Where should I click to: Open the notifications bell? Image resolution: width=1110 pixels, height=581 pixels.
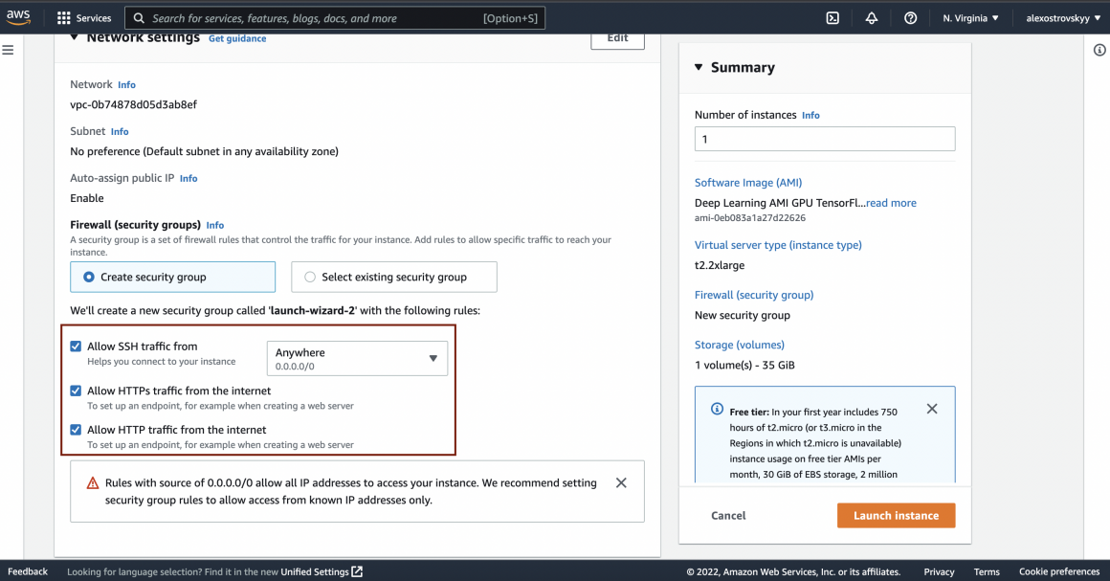tap(872, 18)
